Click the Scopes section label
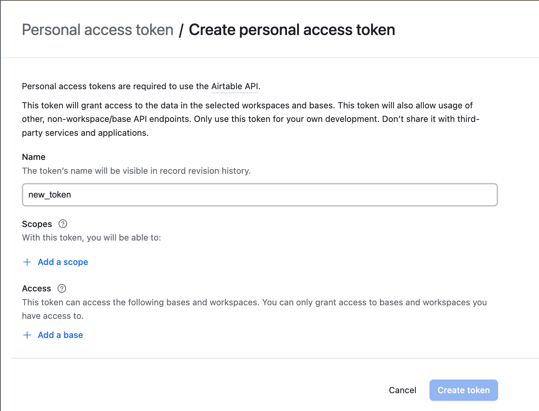The width and height of the screenshot is (539, 411). click(37, 224)
